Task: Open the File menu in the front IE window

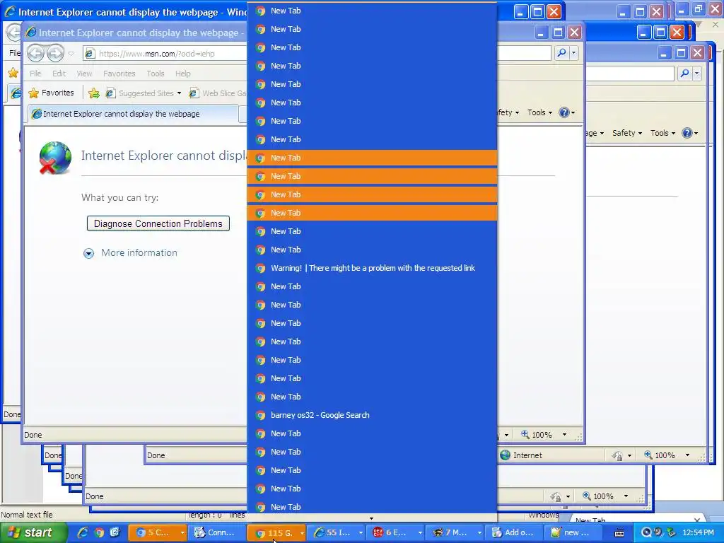Action: [x=35, y=74]
